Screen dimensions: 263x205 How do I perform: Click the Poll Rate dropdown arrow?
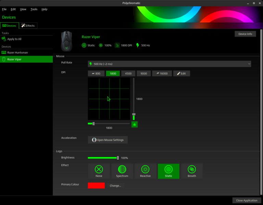tap(249, 64)
